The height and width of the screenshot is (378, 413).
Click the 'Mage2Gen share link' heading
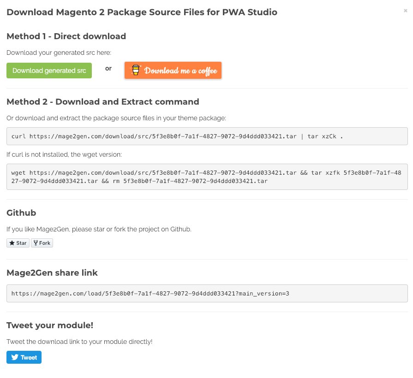click(52, 273)
